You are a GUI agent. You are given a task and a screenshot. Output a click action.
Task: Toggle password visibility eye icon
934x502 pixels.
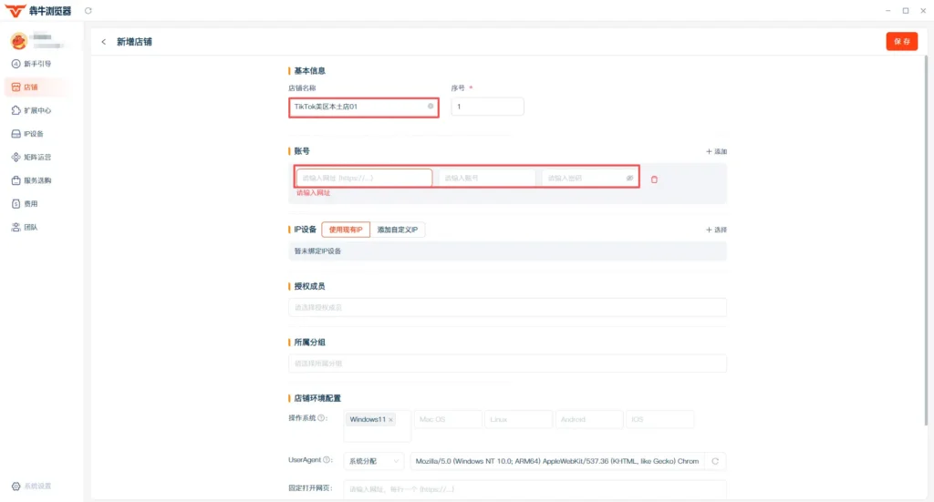(x=629, y=178)
